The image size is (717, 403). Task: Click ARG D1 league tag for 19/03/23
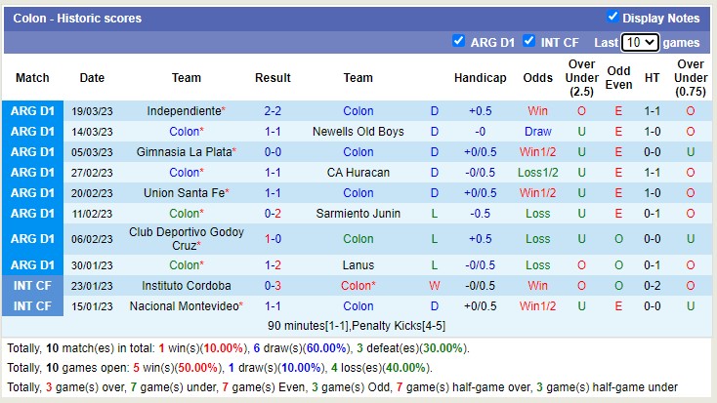click(x=32, y=111)
